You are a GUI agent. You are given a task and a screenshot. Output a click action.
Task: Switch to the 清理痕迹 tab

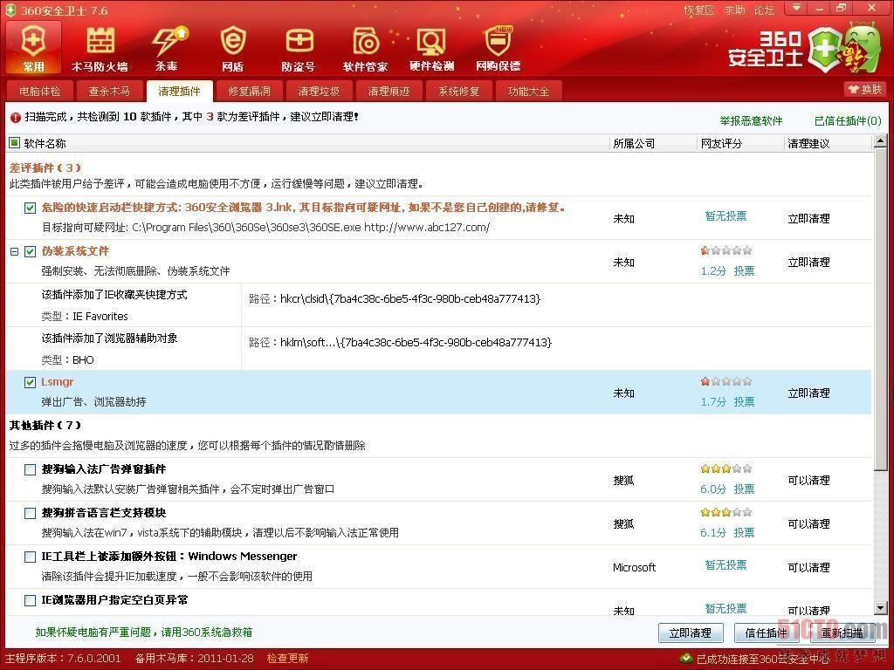click(389, 91)
